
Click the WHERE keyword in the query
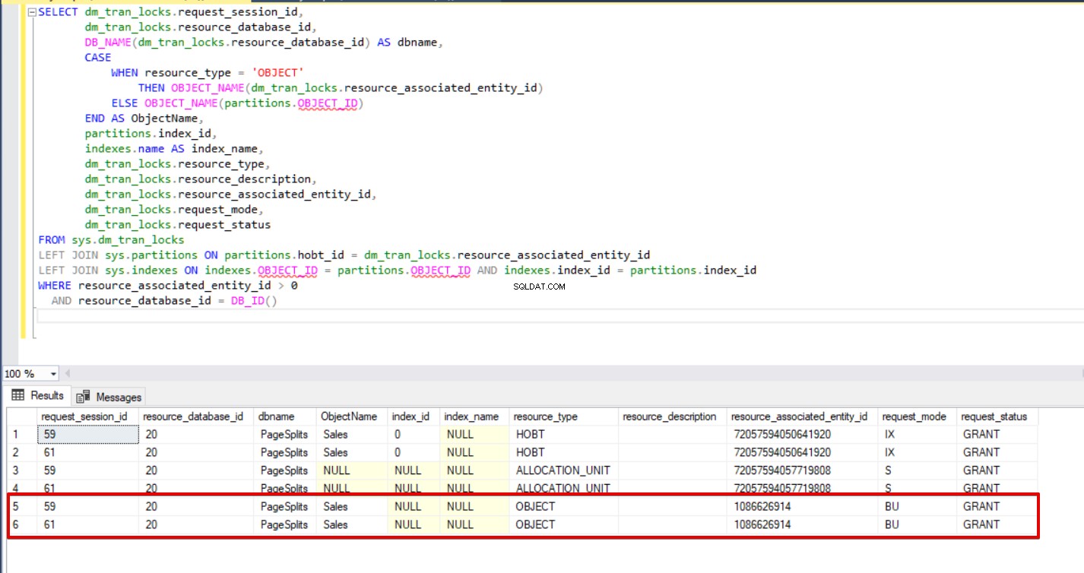(55, 286)
